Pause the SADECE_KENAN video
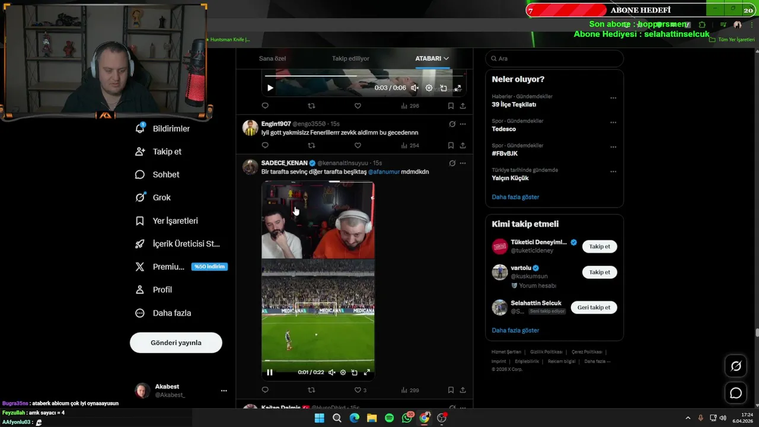The image size is (759, 427). [270, 372]
